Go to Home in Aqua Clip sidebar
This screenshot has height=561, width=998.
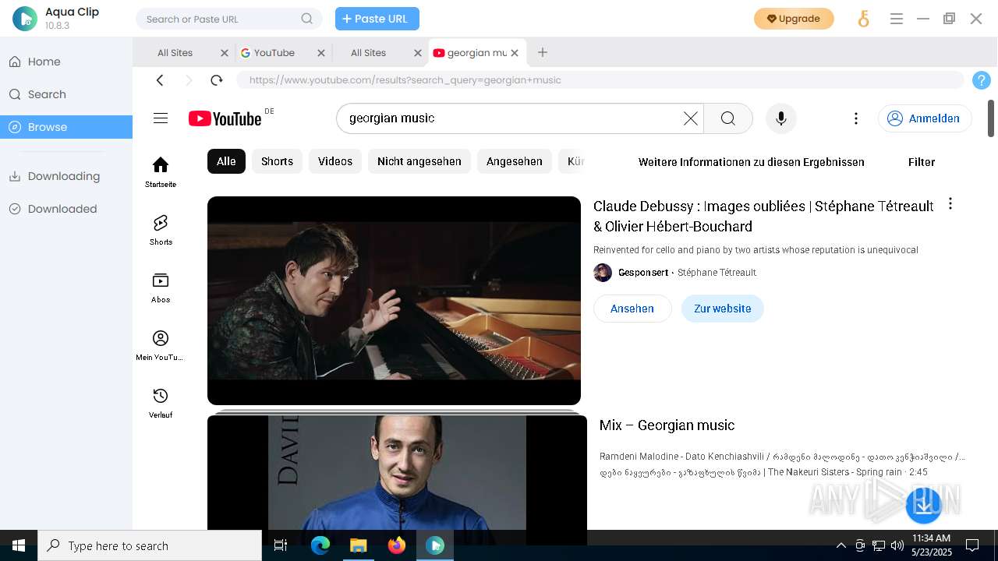(x=66, y=62)
